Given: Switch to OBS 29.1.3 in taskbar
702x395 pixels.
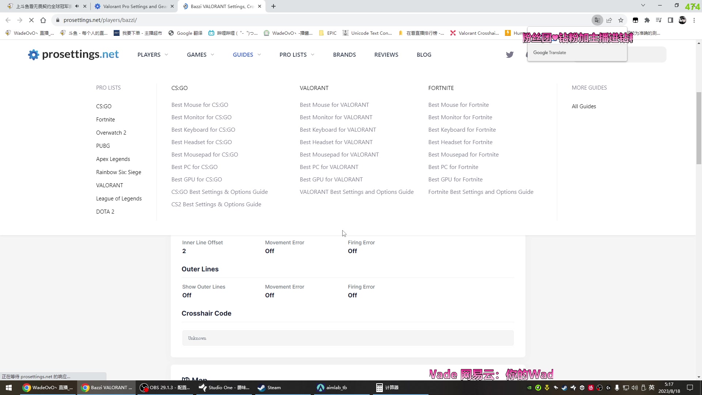Looking at the screenshot, I should click(x=165, y=388).
